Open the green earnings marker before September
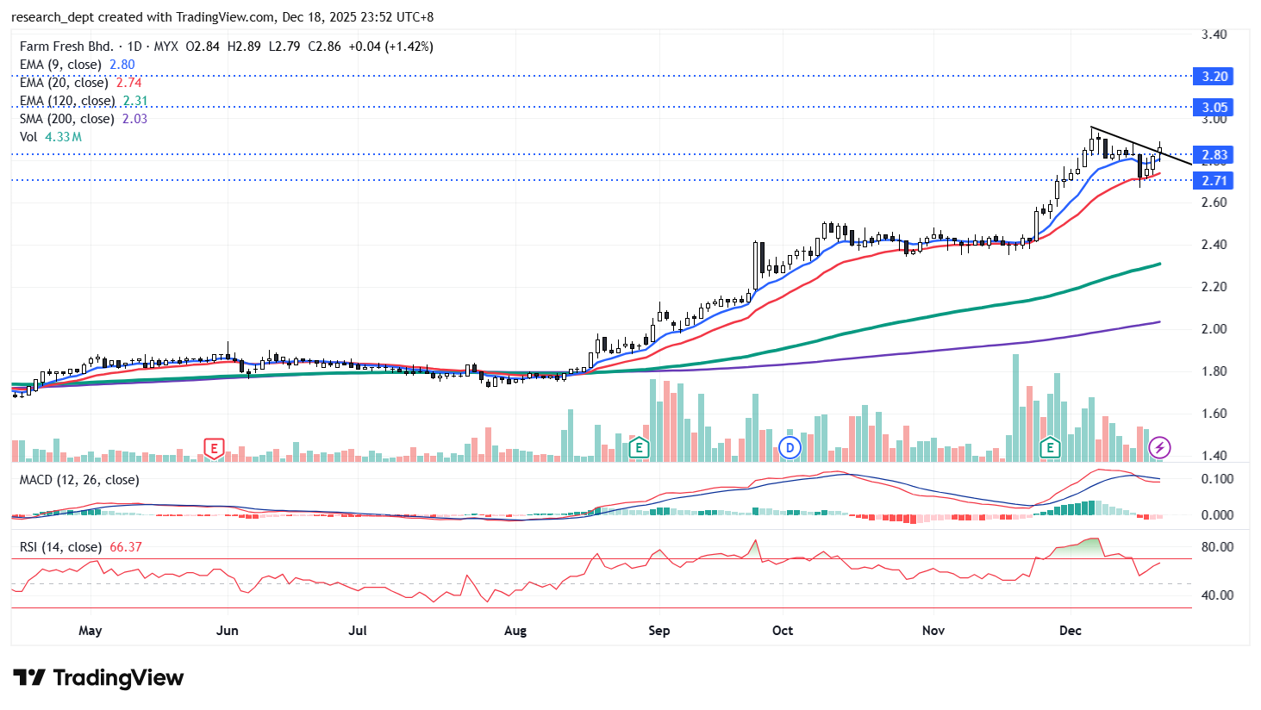The image size is (1261, 710). click(x=639, y=447)
